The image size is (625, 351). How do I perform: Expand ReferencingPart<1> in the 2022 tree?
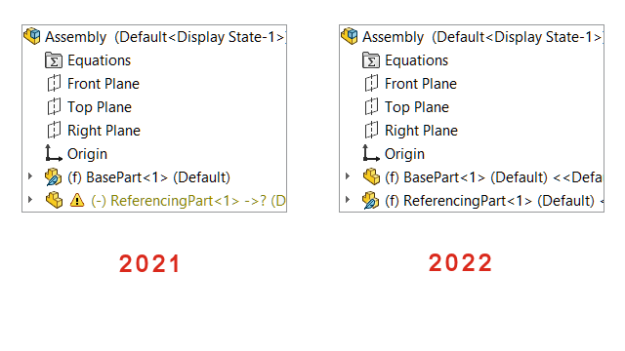(x=348, y=199)
